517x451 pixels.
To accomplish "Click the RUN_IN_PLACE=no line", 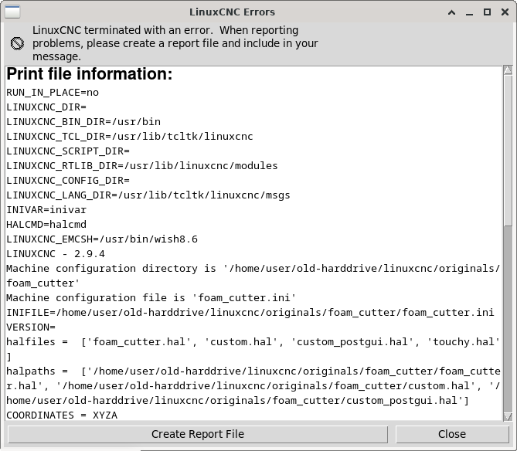I will tap(53, 93).
